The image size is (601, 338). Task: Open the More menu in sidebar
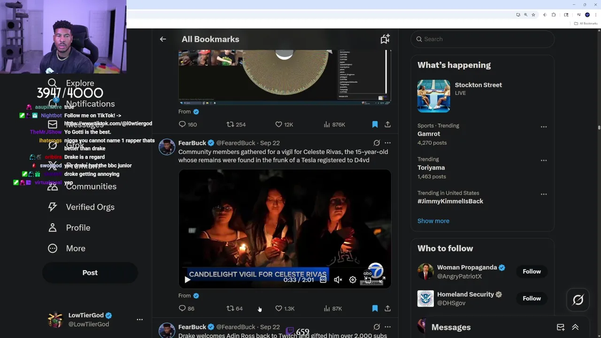click(67, 248)
